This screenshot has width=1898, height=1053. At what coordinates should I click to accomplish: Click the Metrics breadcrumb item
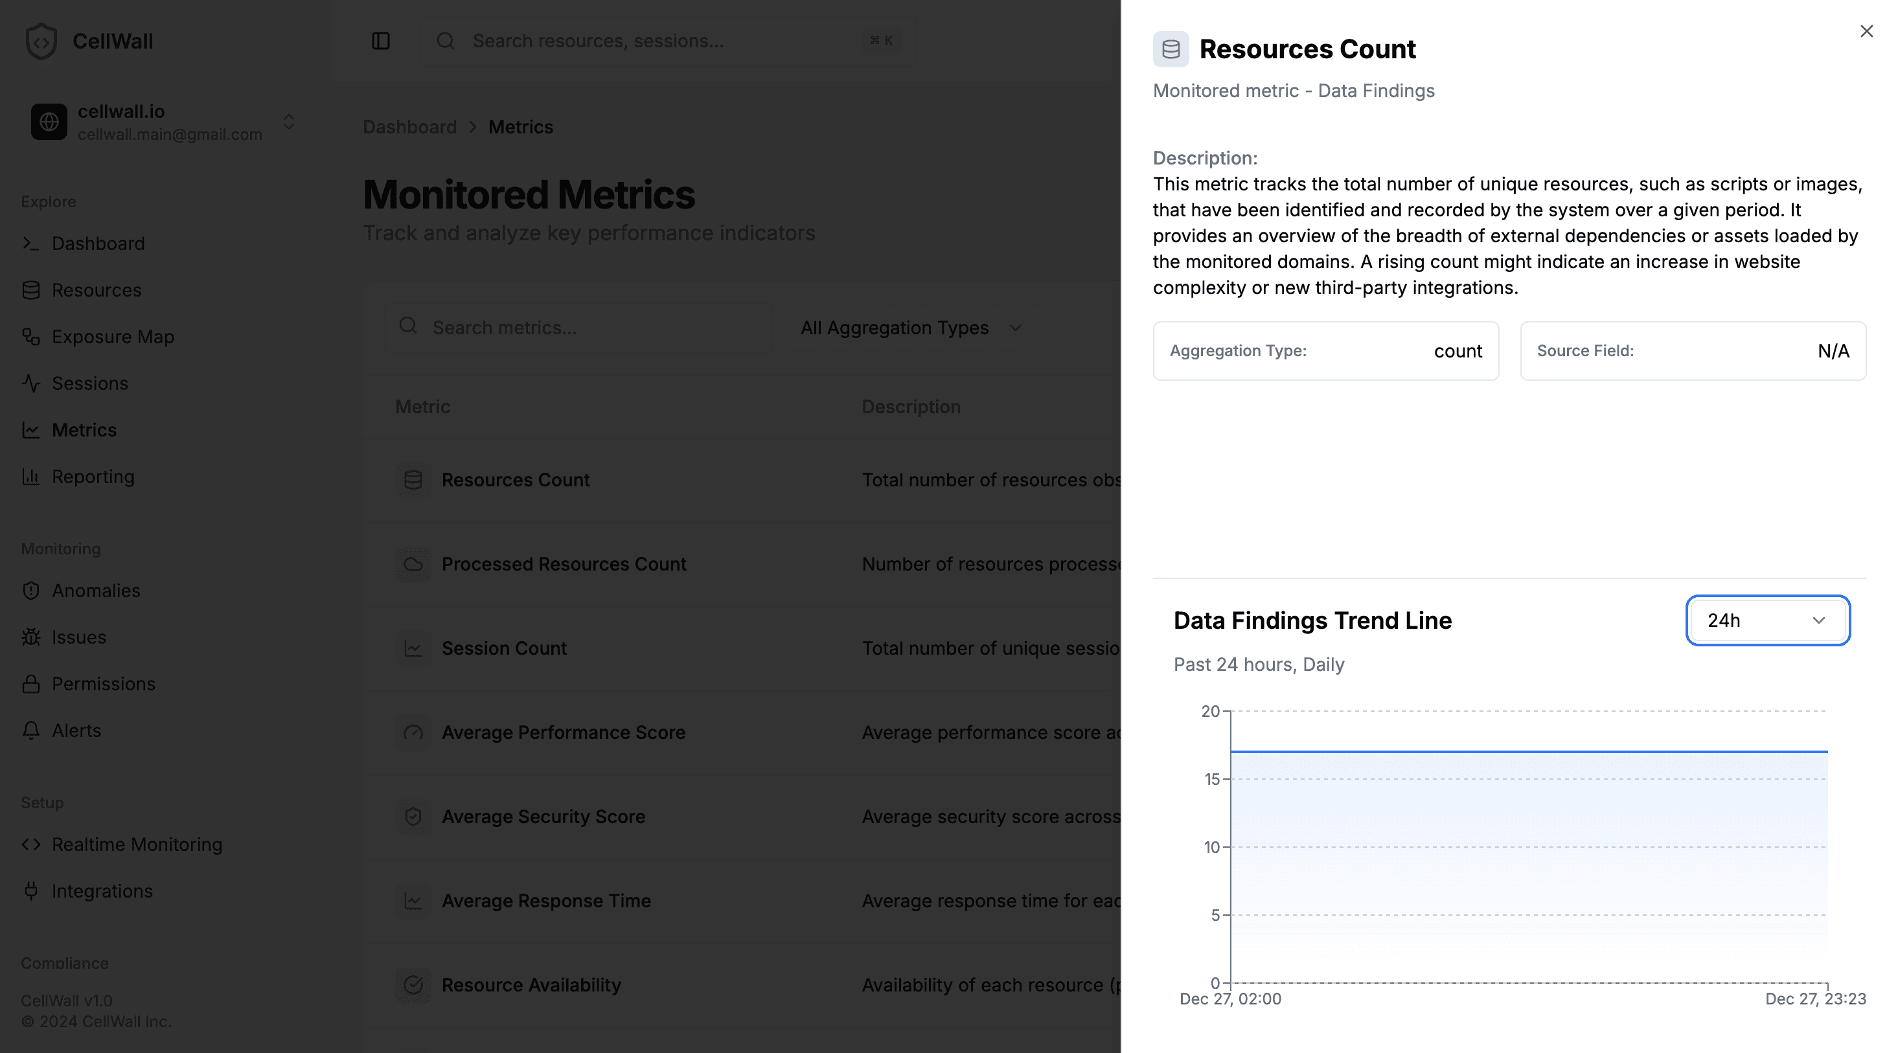click(x=520, y=127)
